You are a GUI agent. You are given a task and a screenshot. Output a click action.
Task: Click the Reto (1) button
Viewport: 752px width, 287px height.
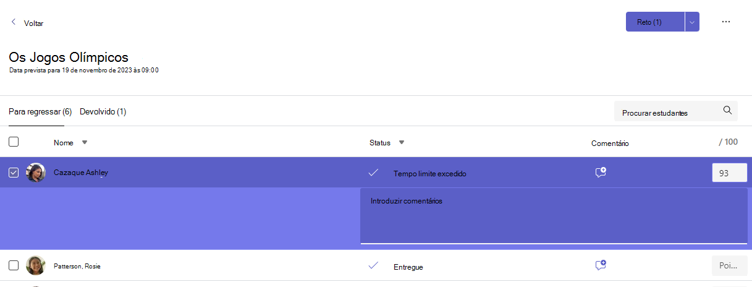tap(655, 22)
